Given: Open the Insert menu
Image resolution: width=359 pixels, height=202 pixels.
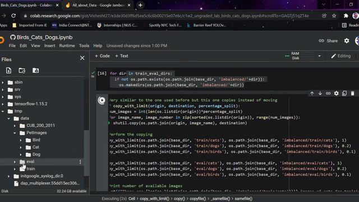Looking at the screenshot, I should tap(50, 46).
